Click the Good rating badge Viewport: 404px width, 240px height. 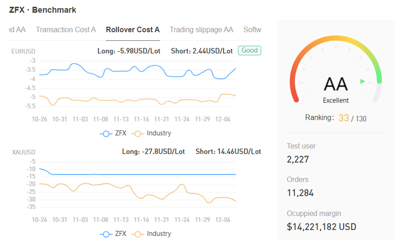coord(249,50)
